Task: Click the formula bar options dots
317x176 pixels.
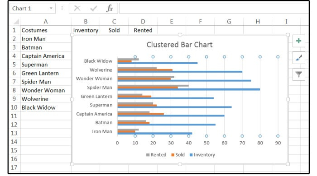Action: 62,8
